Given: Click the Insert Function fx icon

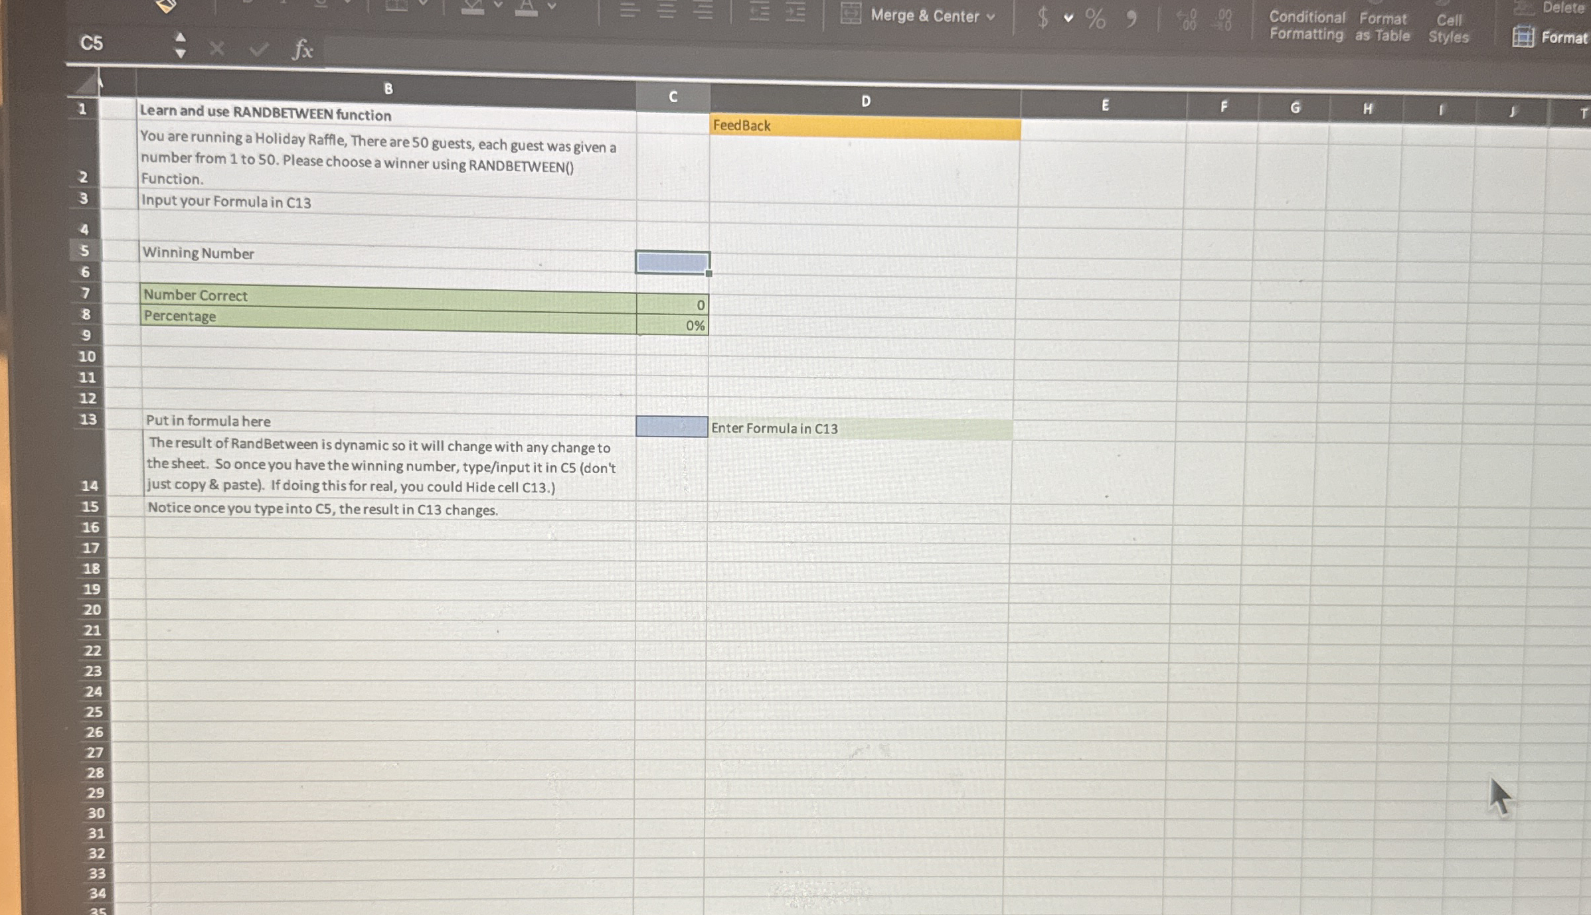Looking at the screenshot, I should coord(302,49).
